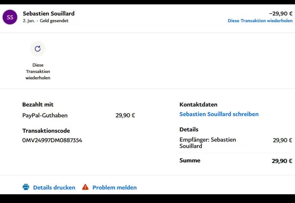Click the "PayPal-Guthaben" payment method text
This screenshot has width=295, height=203.
coord(45,115)
